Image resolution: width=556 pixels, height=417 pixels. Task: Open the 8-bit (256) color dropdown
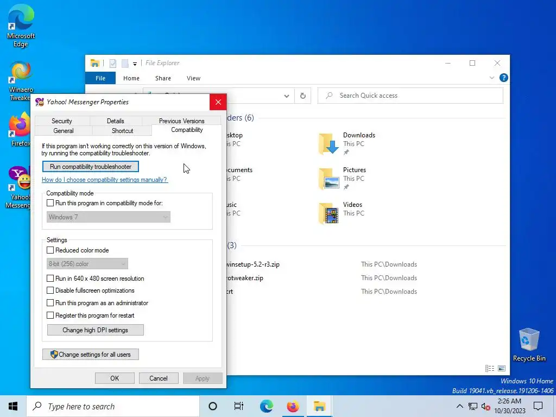[87, 264]
